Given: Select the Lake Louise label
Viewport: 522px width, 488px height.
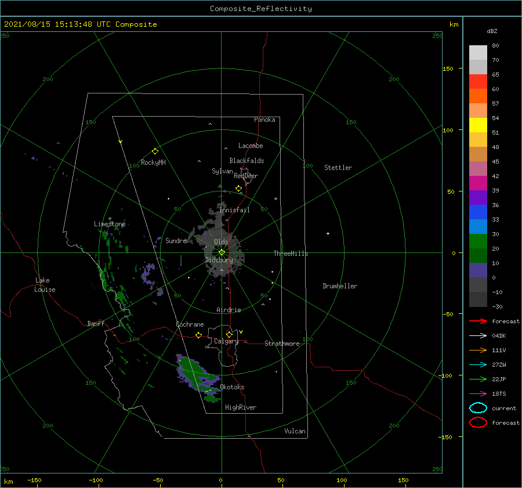Looking at the screenshot, I should pos(45,285).
